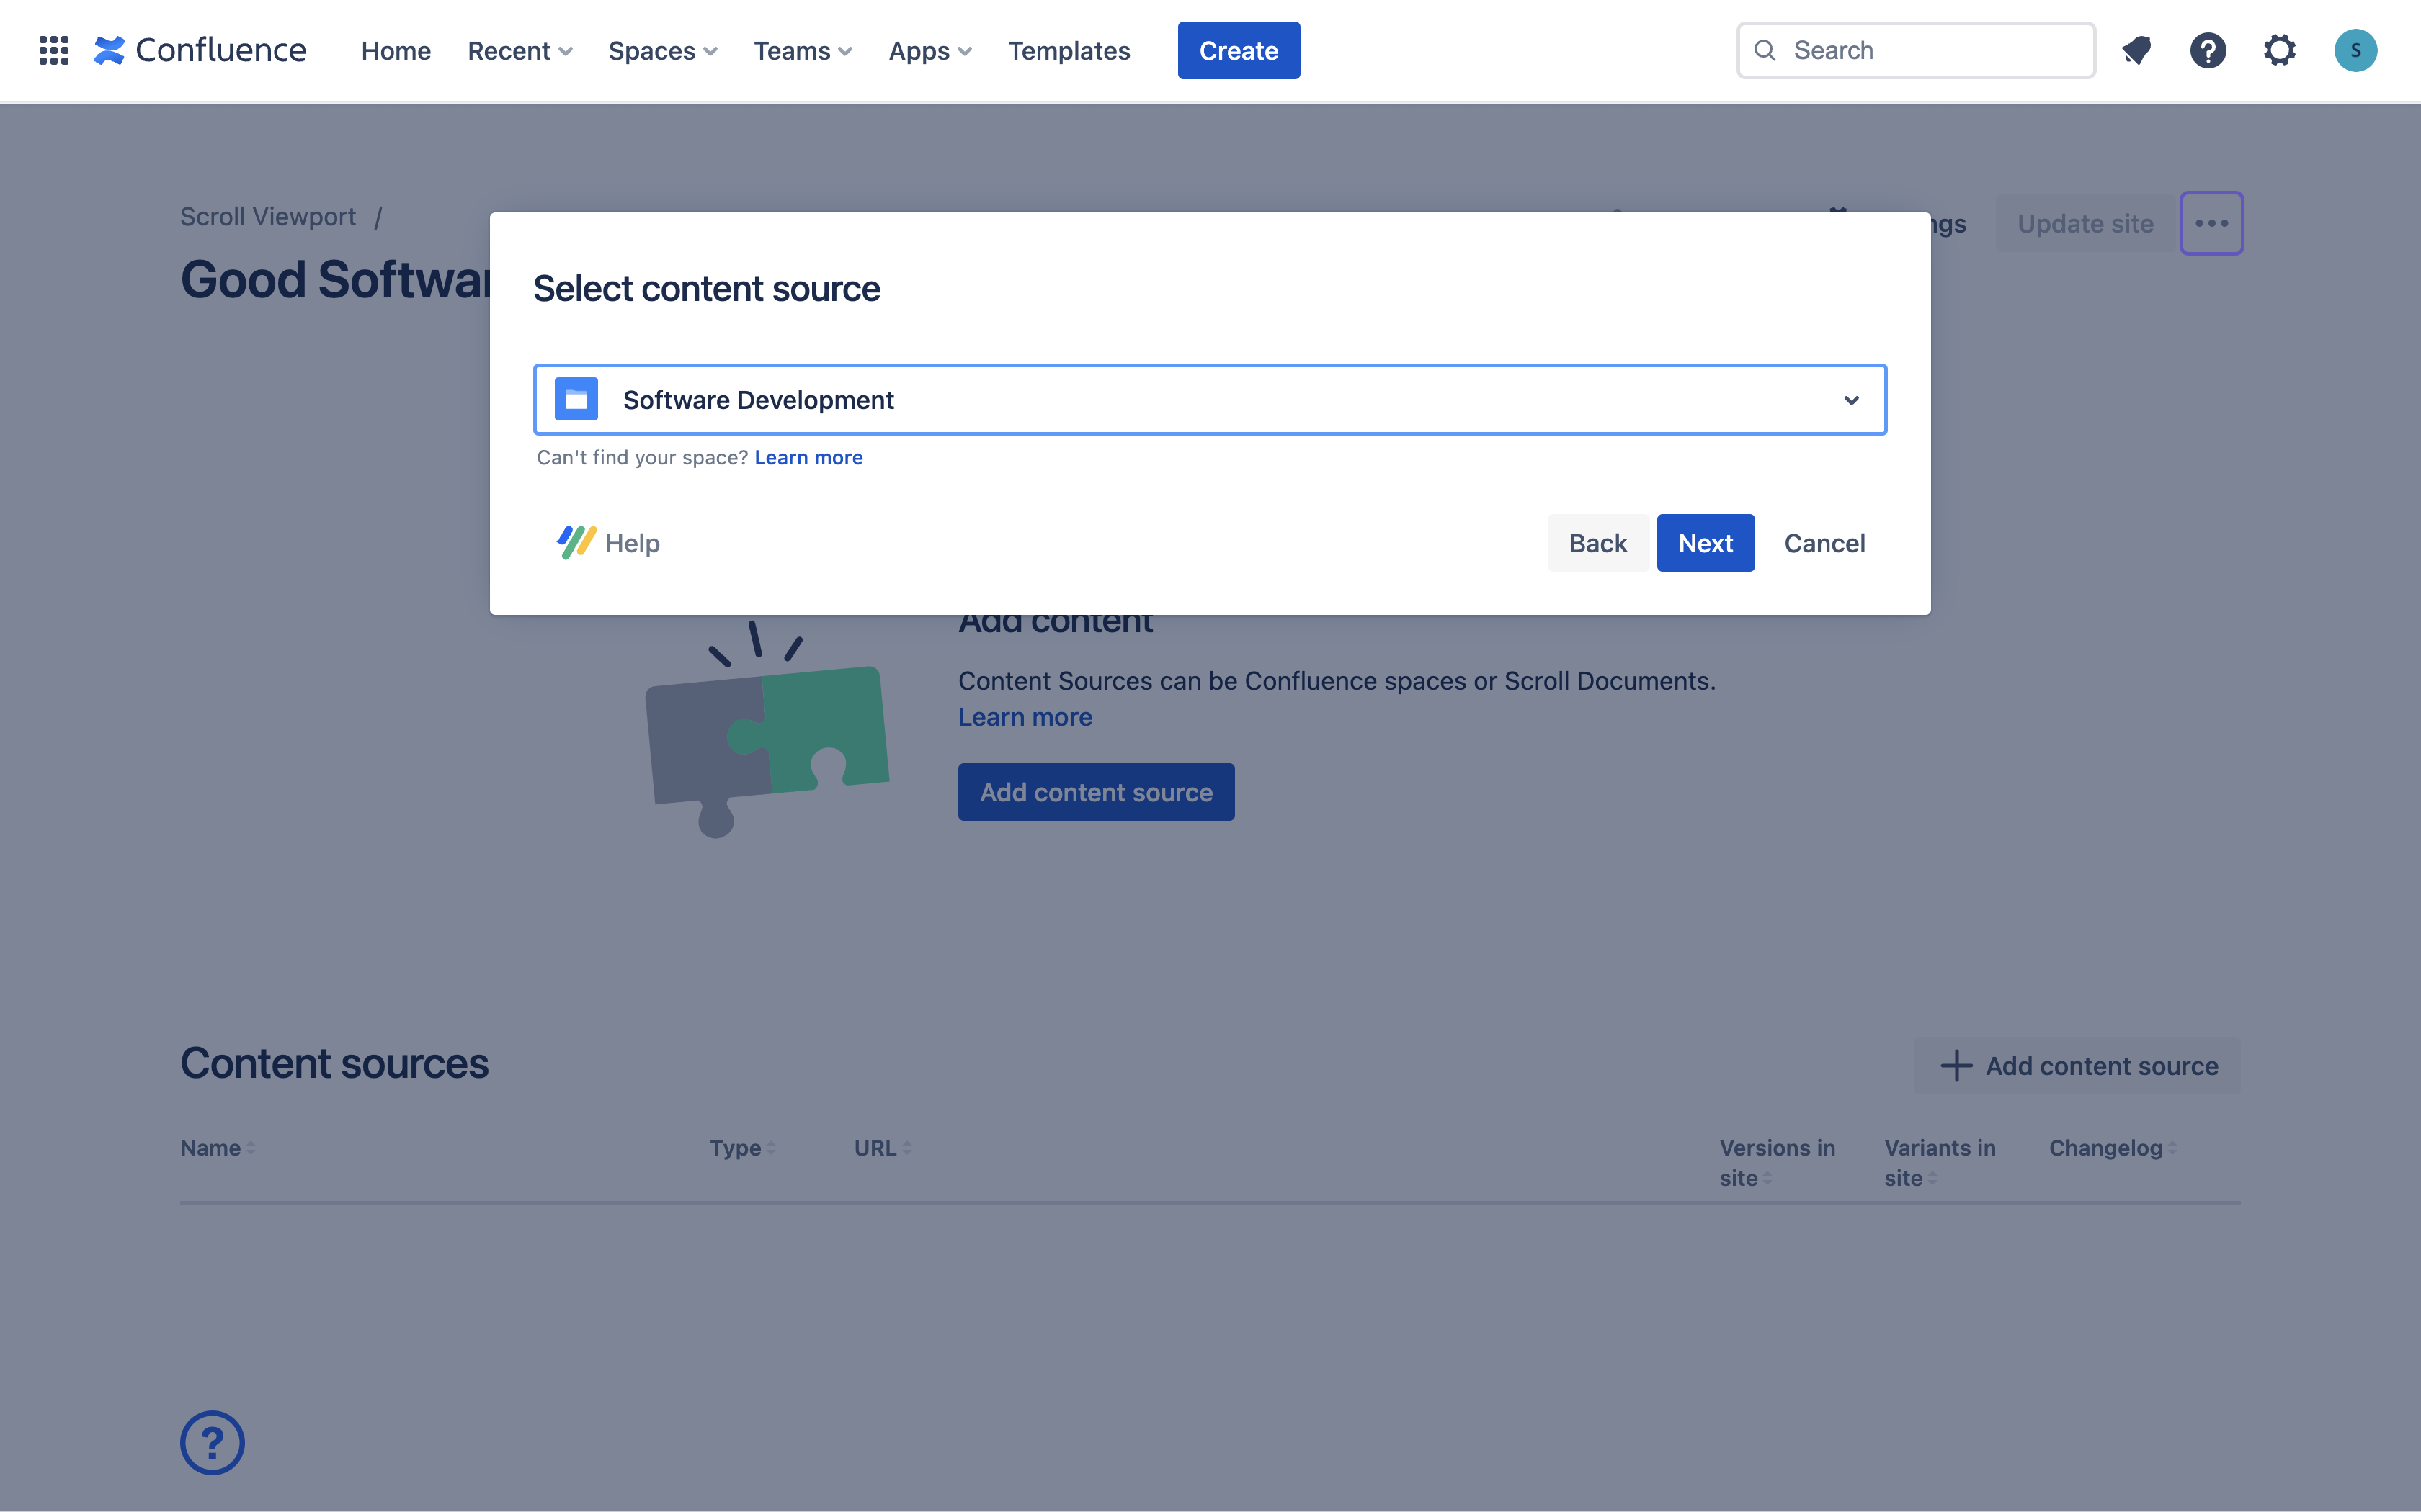Image resolution: width=2421 pixels, height=1512 pixels.
Task: Focus the Search input field
Action: pos(1916,50)
